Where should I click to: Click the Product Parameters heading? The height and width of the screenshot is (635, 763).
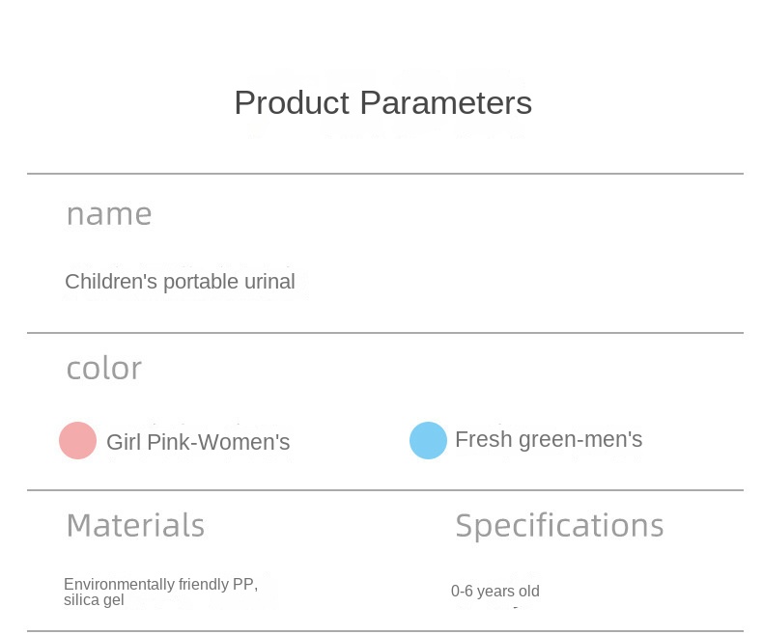point(382,102)
